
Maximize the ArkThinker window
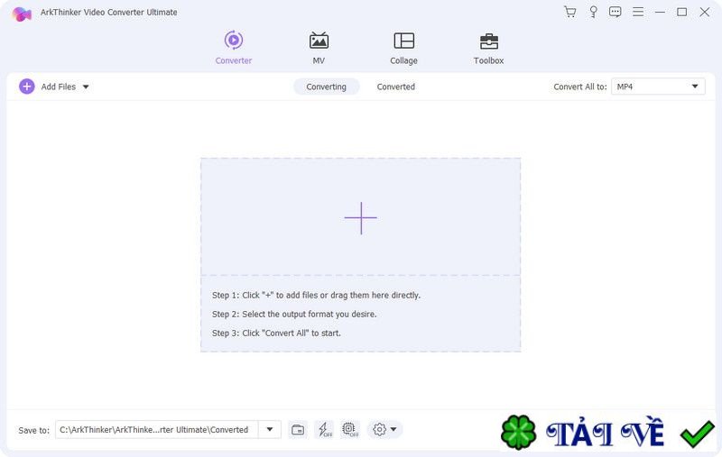tap(682, 12)
